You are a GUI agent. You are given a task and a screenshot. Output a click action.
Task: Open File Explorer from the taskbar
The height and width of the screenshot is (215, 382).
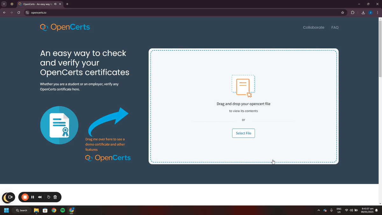coord(36,210)
